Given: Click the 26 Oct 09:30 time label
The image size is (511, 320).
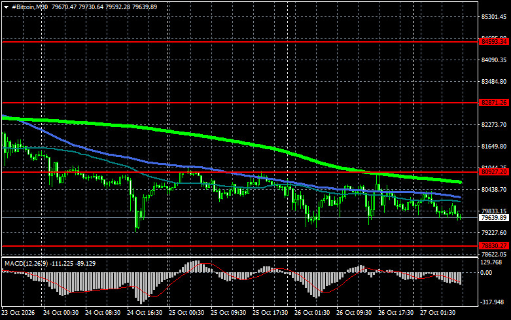Looking at the screenshot, I should [354, 313].
